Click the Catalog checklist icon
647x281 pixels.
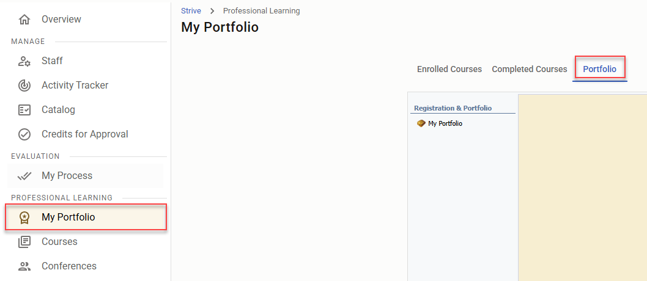tap(24, 110)
